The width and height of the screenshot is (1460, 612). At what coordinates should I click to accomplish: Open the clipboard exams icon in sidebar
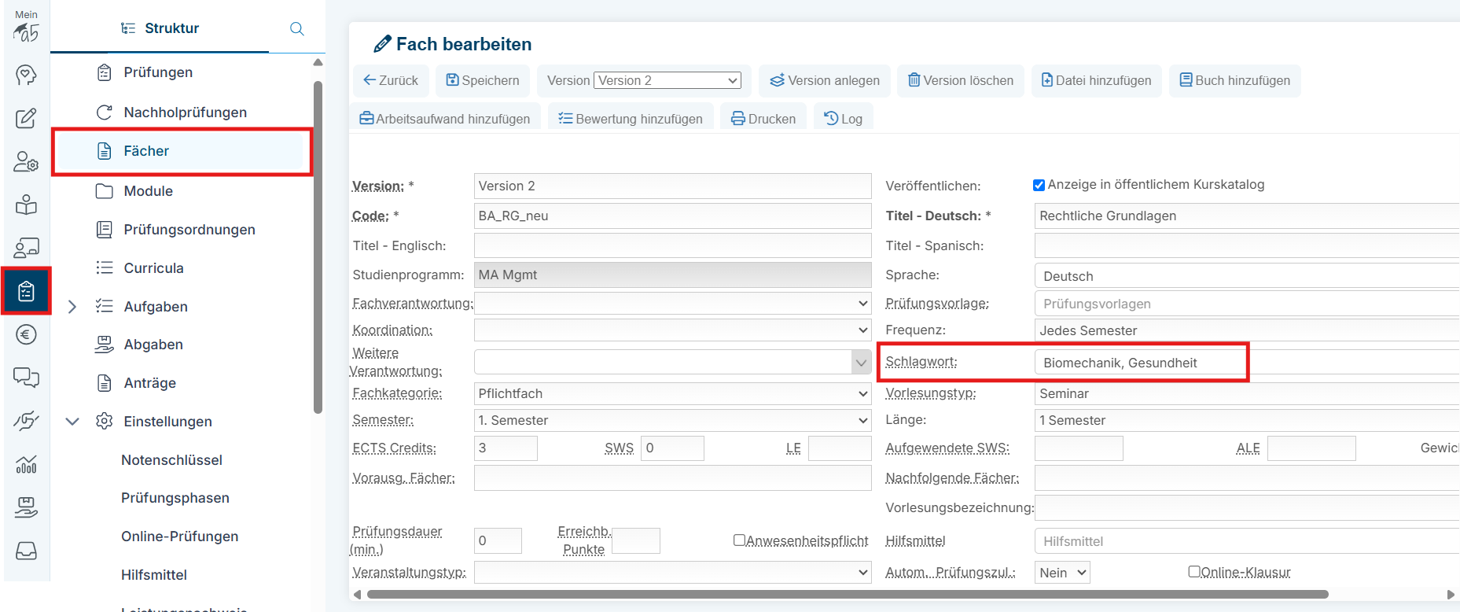26,292
